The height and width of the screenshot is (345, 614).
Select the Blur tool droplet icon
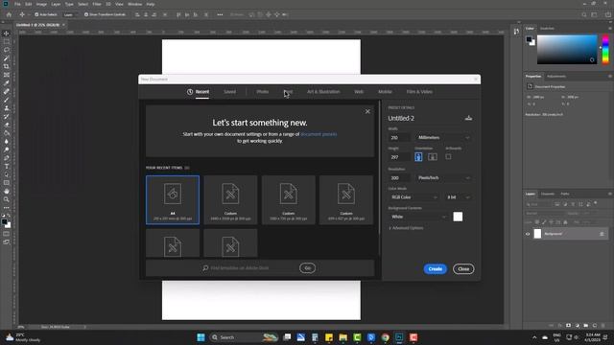[7, 141]
